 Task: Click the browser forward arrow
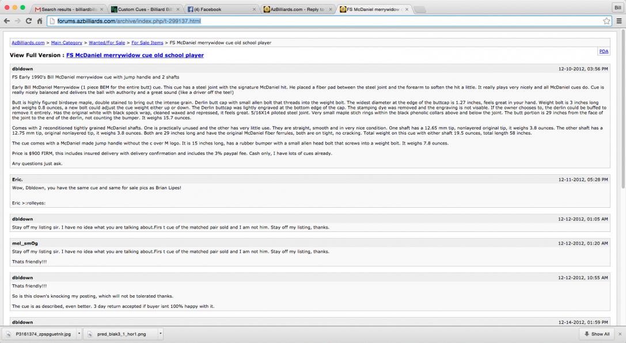point(18,21)
